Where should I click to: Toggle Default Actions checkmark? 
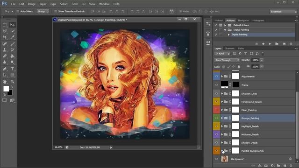pos(216,25)
